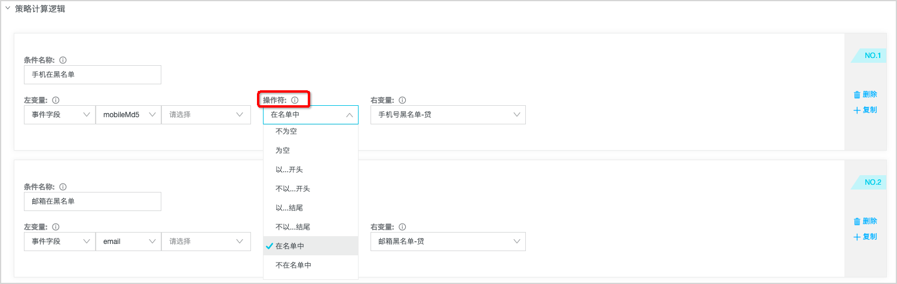Image resolution: width=897 pixels, height=284 pixels.
Task: Open the mobileMd5 field dropdown
Action: point(128,115)
